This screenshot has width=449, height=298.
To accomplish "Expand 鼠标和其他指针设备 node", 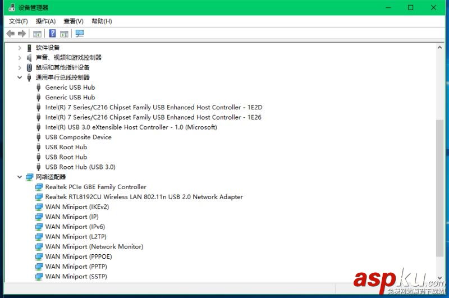I will [x=20, y=68].
